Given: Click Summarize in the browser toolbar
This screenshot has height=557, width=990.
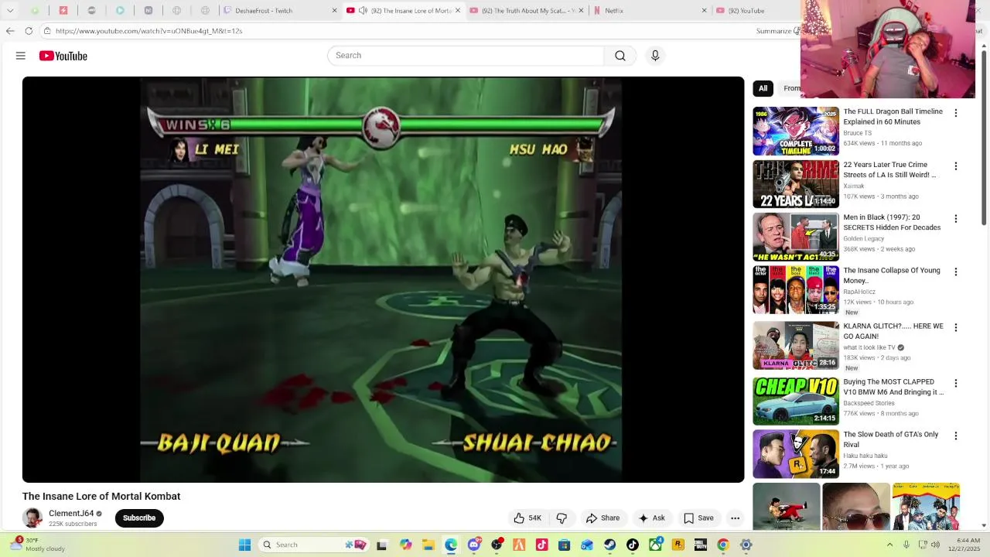Looking at the screenshot, I should 776,31.
